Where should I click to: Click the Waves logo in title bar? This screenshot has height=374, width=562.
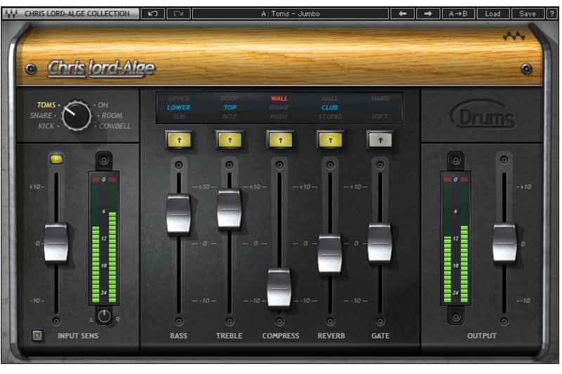pos(11,14)
